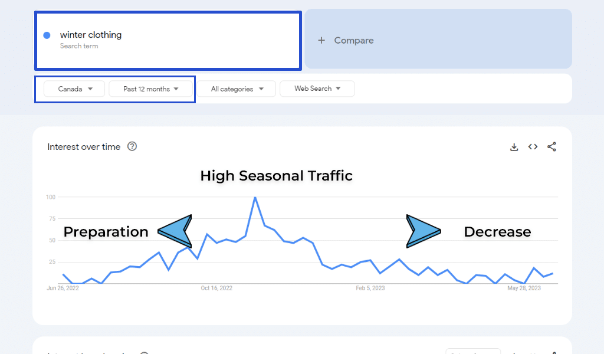Image resolution: width=604 pixels, height=354 pixels.
Task: Select the blue dot next to winter clothing
Action: tap(47, 35)
